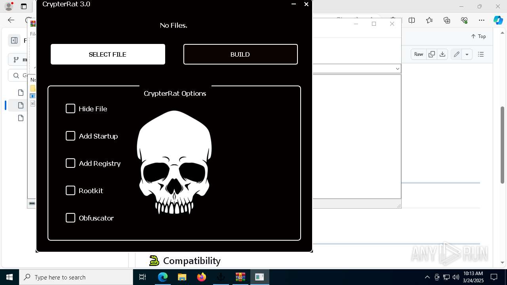Click the Edge page vertical scrollbar
The height and width of the screenshot is (285, 507).
pos(502,144)
